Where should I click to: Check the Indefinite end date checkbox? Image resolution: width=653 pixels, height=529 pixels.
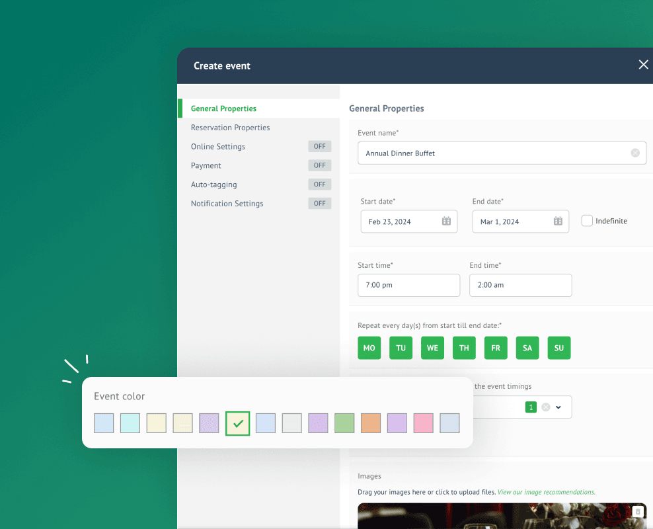(587, 221)
